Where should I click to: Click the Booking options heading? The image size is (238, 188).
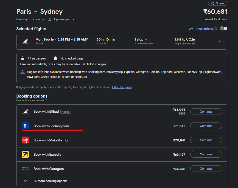pyautogui.click(x=32, y=96)
